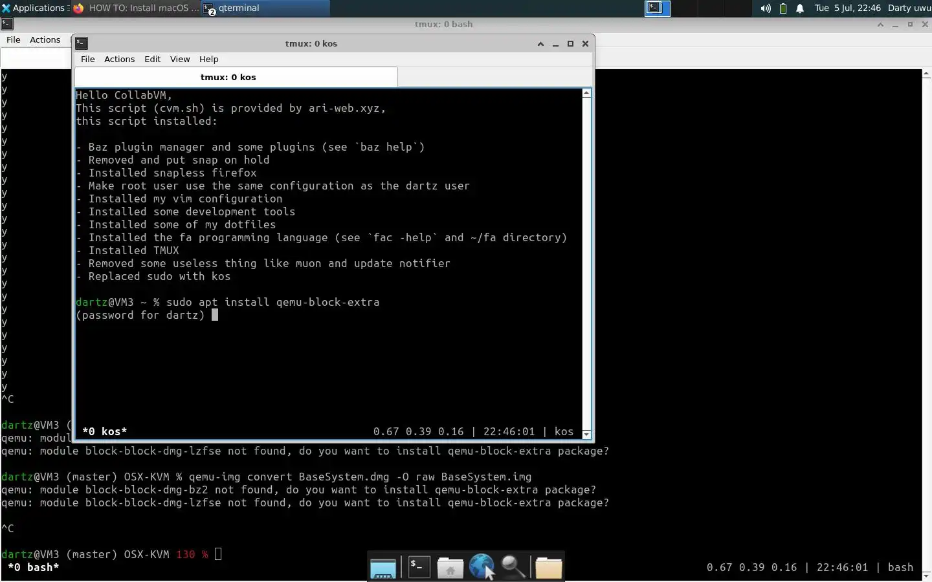Viewport: 932px width, 582px height.
Task: Click the terminal icon in kos window titlebar
Action: click(82, 43)
